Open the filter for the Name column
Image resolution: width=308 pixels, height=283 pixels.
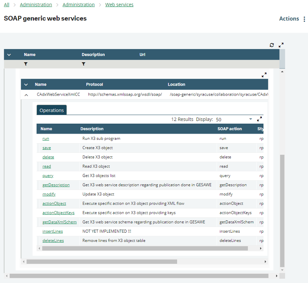coord(26,64)
